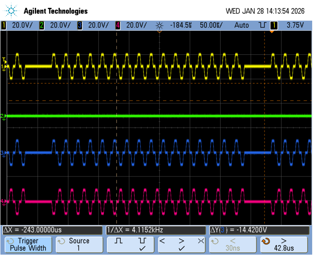
Task: Click the 3.75V trigger level readout
Action: [x=295, y=25]
